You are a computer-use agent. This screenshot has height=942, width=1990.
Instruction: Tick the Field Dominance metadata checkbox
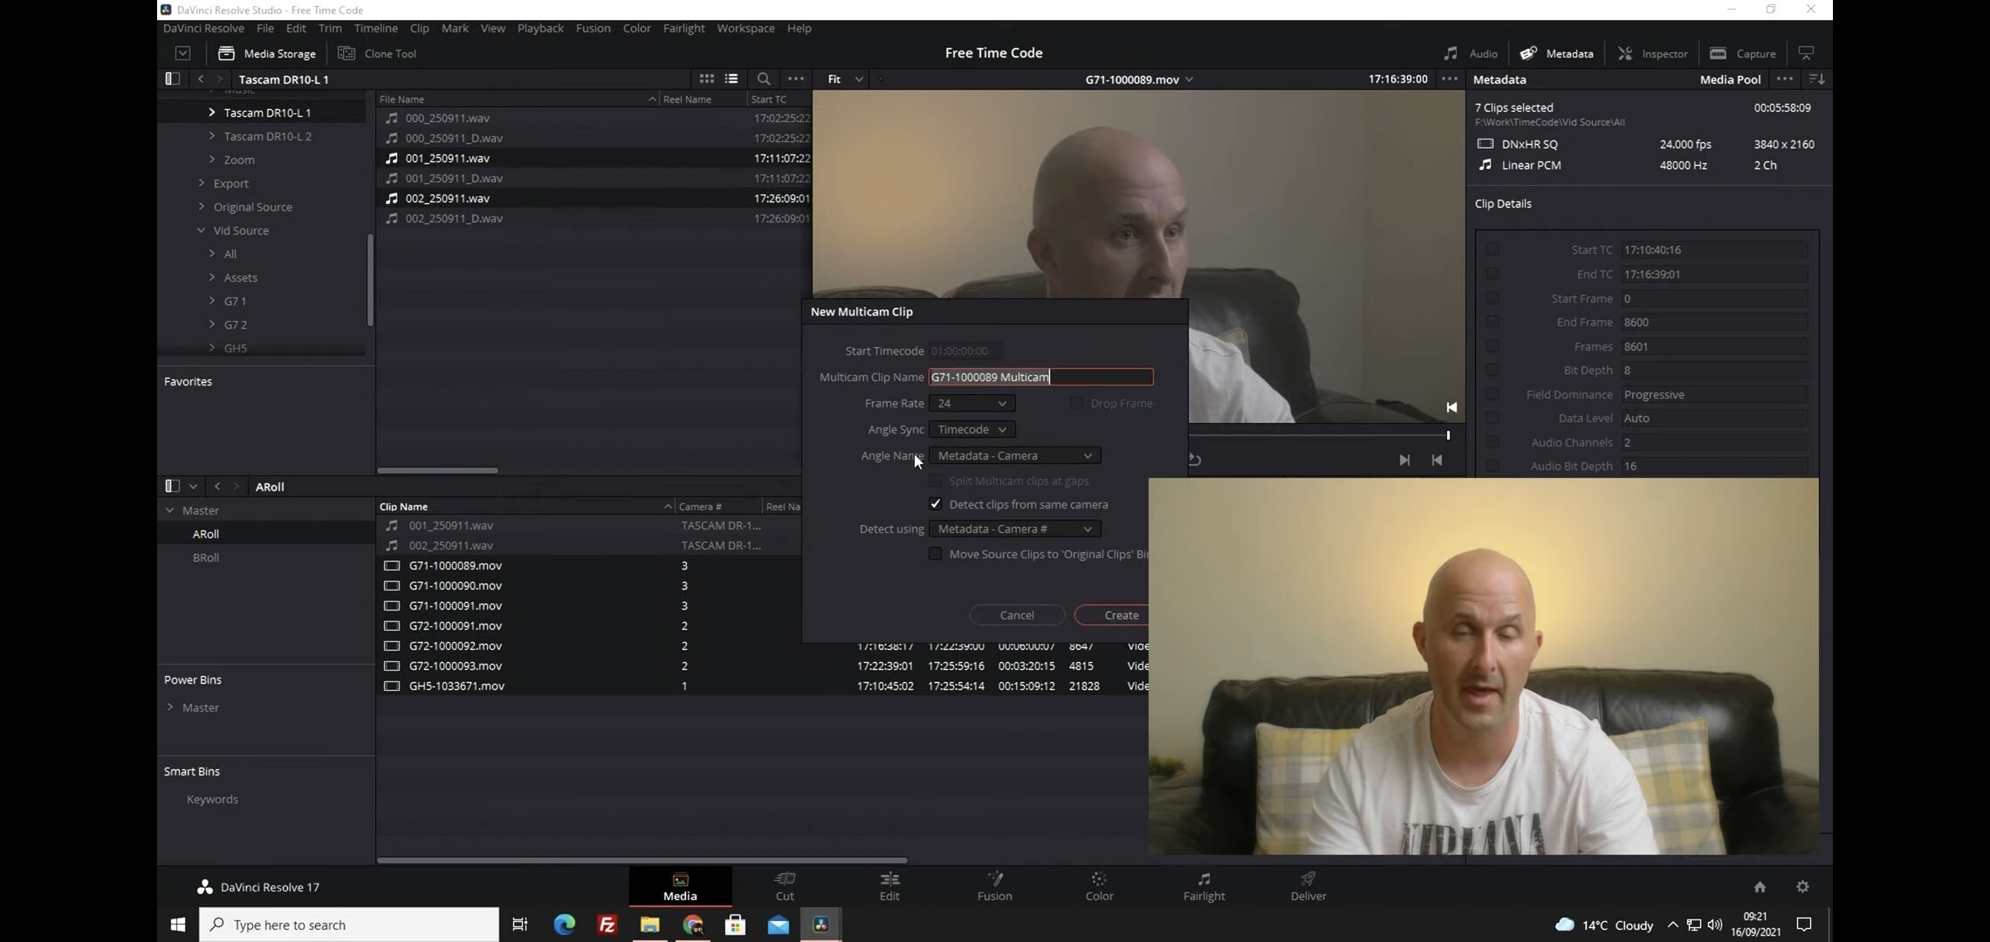[1492, 394]
